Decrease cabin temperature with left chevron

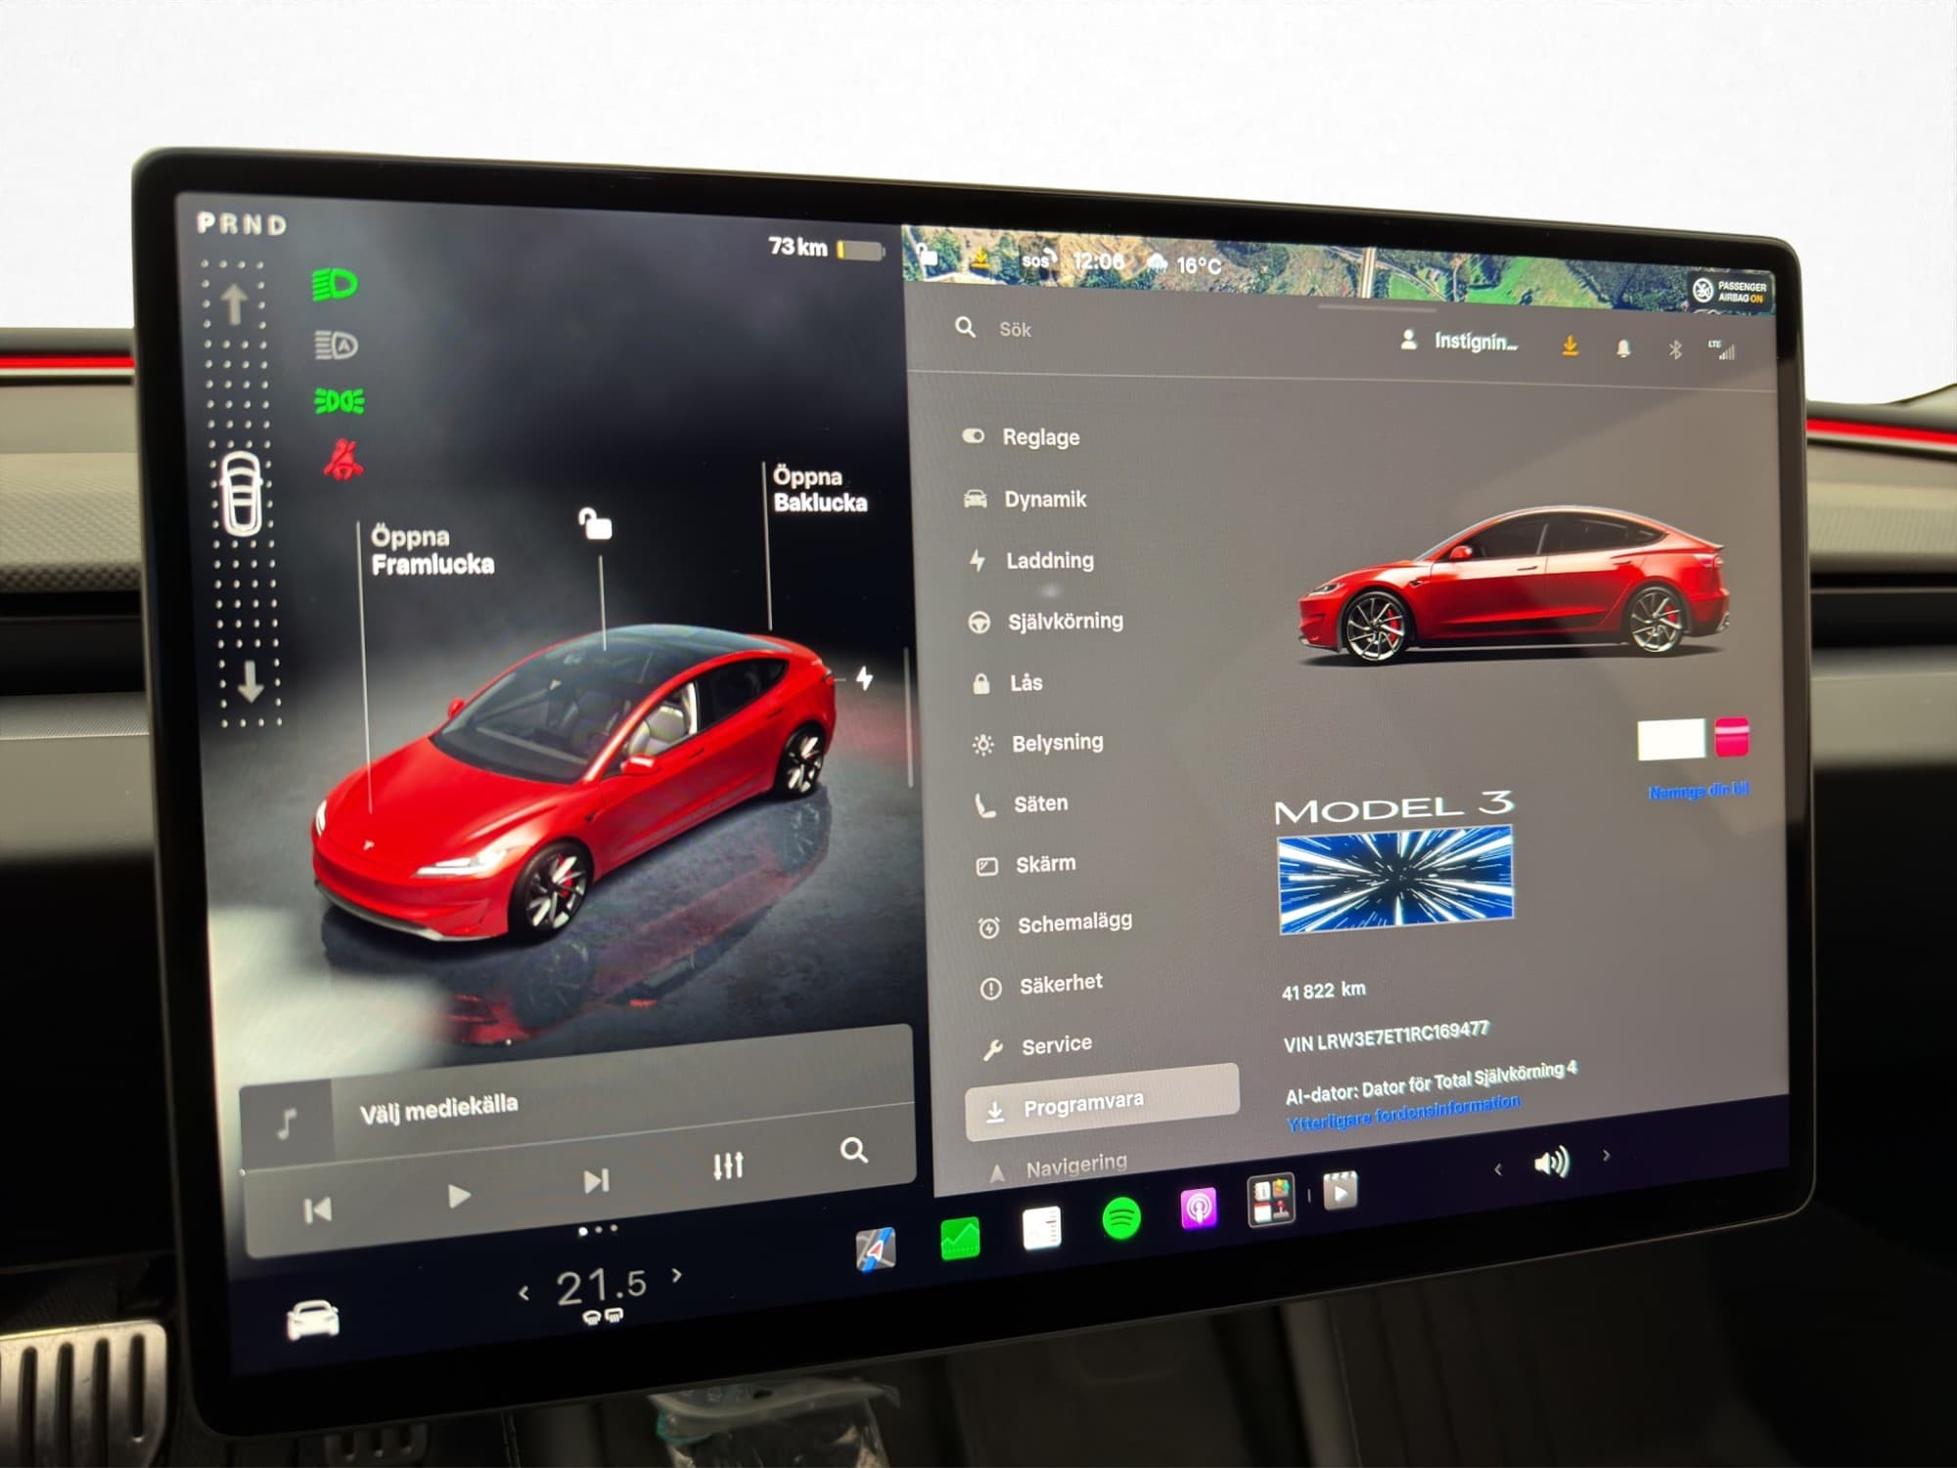click(x=524, y=1294)
